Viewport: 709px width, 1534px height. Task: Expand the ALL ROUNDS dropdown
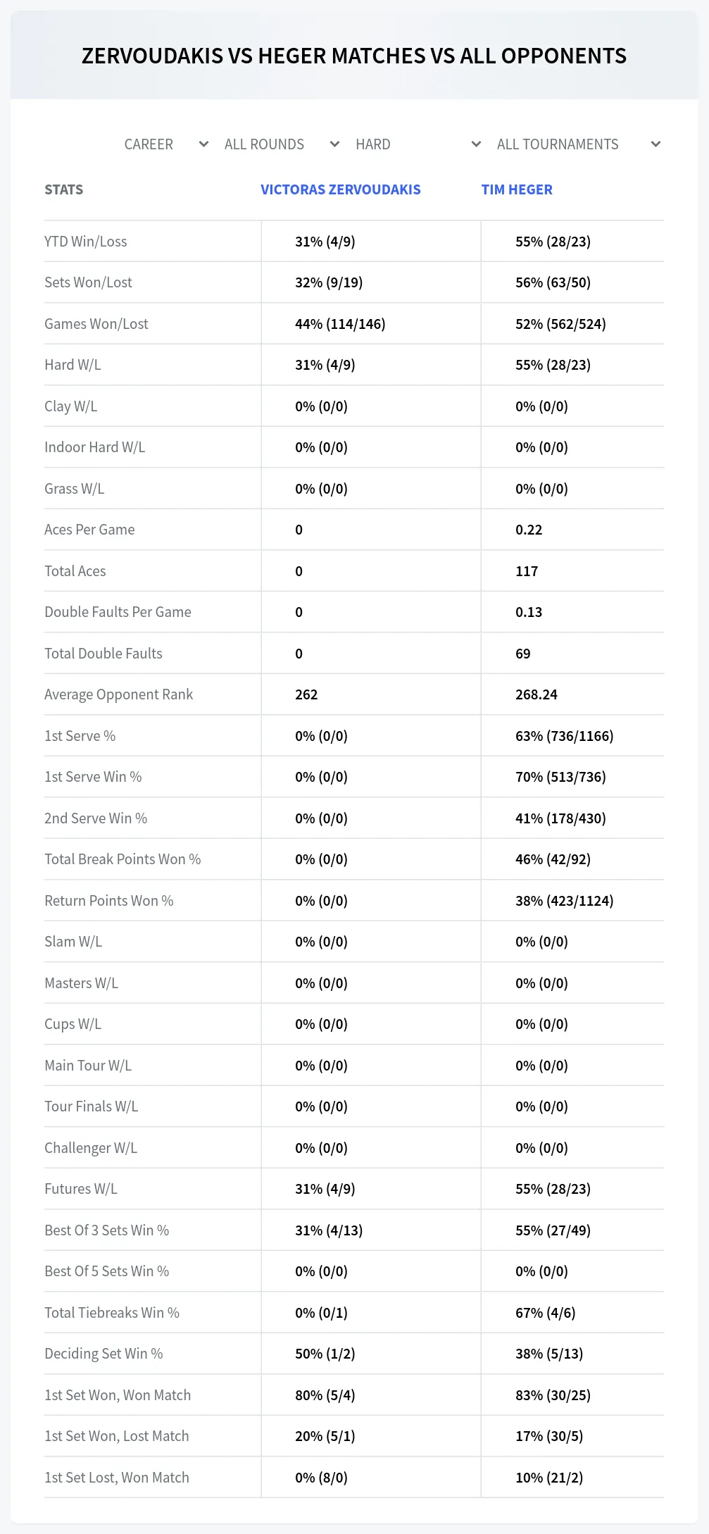pyautogui.click(x=282, y=144)
